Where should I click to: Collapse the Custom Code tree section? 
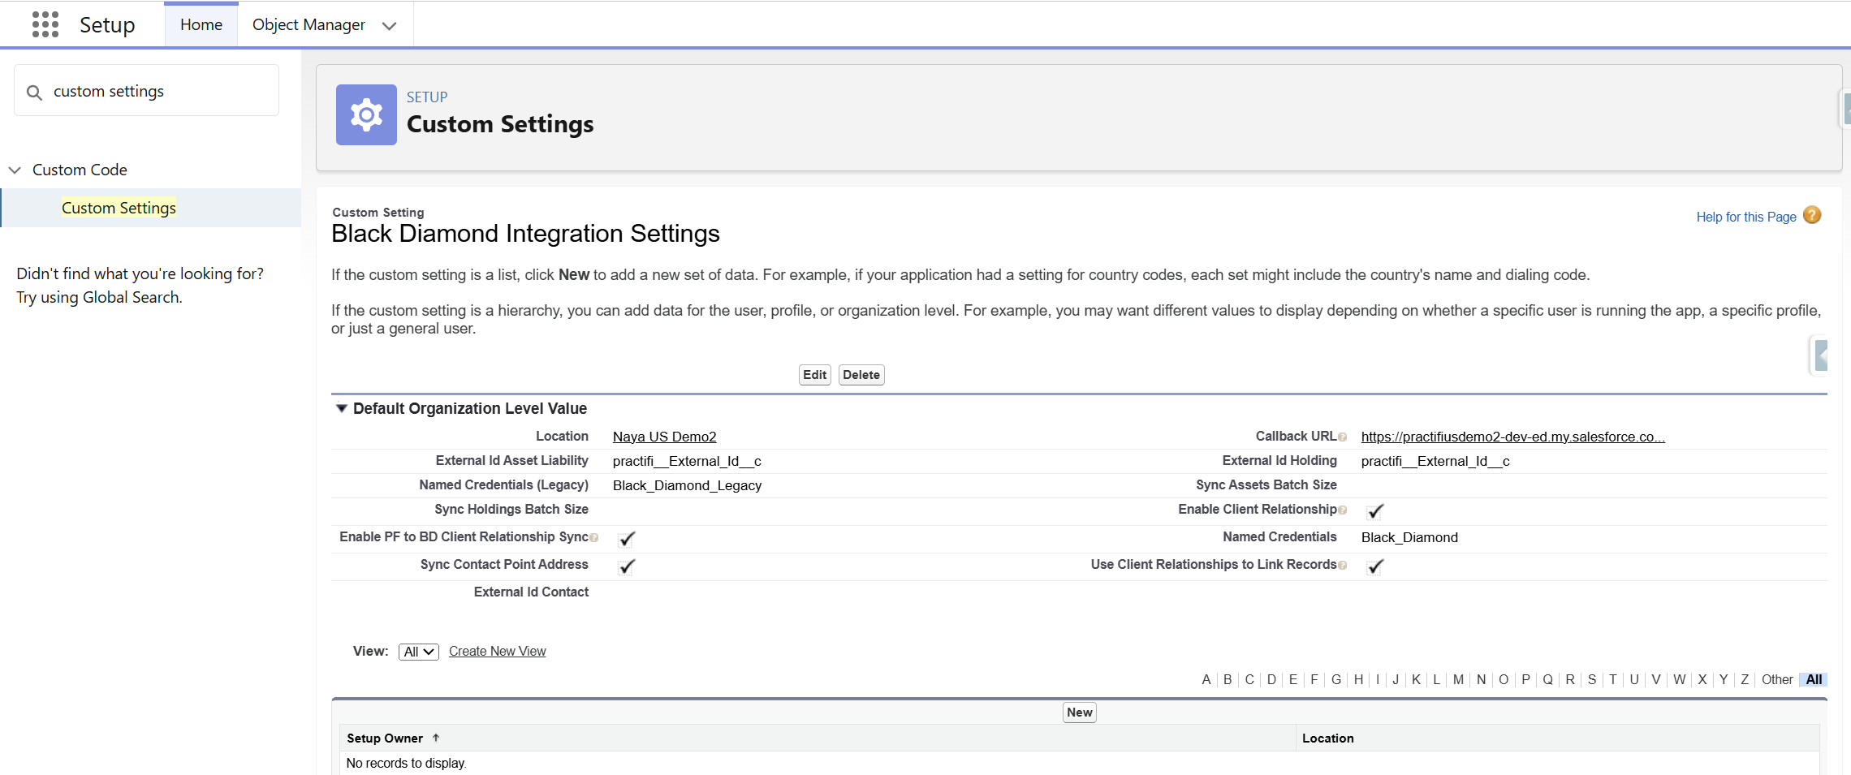point(15,170)
